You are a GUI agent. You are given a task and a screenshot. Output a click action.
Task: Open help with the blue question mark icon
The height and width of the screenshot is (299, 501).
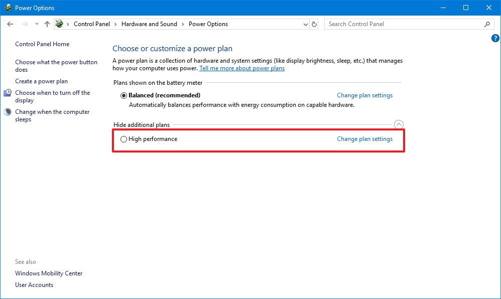[x=495, y=38]
